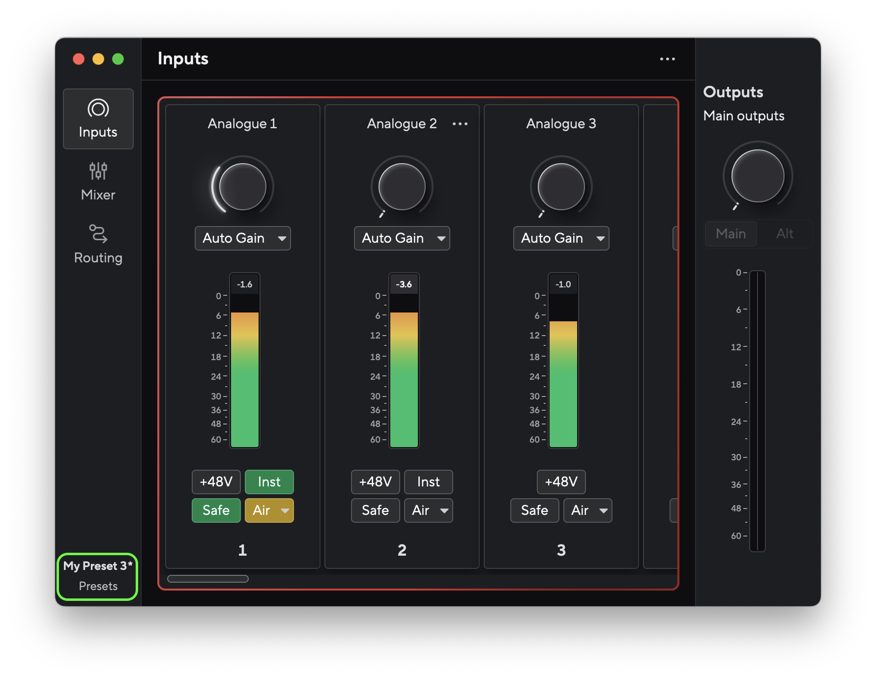
Task: Click the horizontal scrollbar below the channels
Action: (x=206, y=579)
